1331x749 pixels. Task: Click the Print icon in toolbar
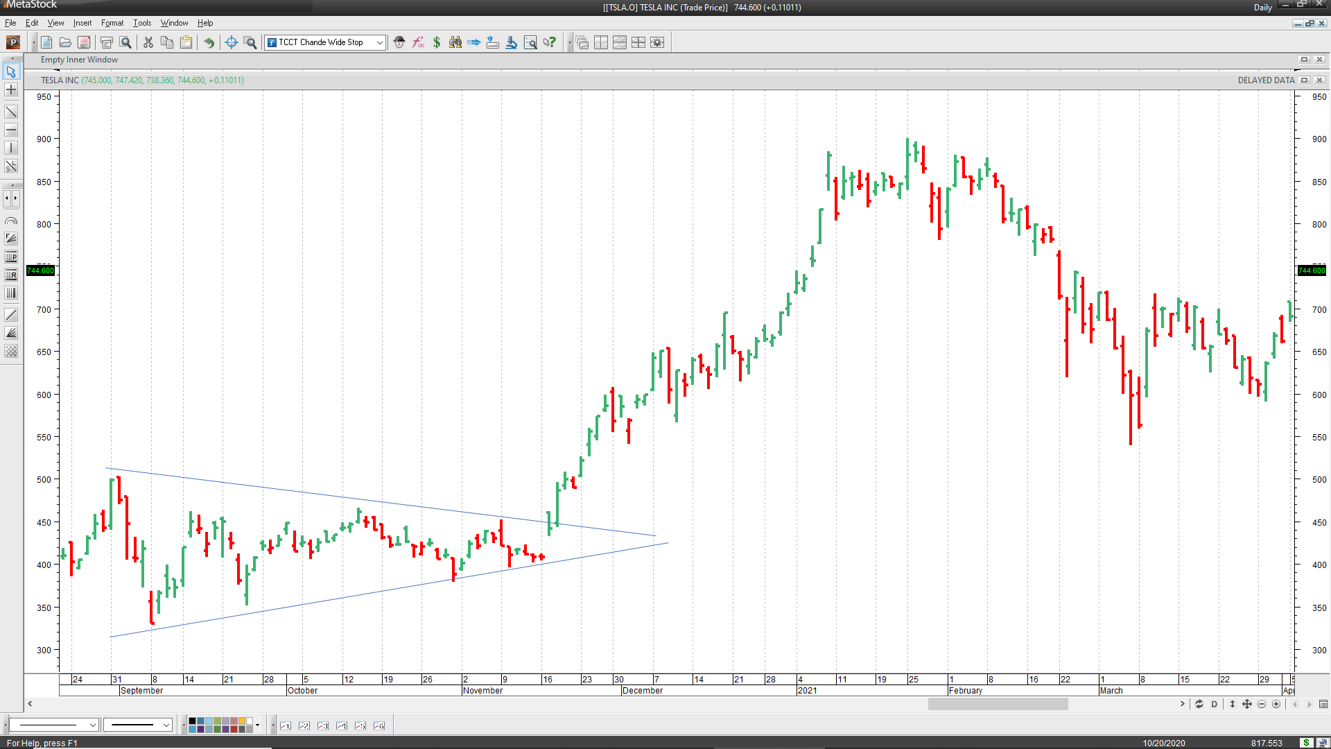(x=107, y=42)
